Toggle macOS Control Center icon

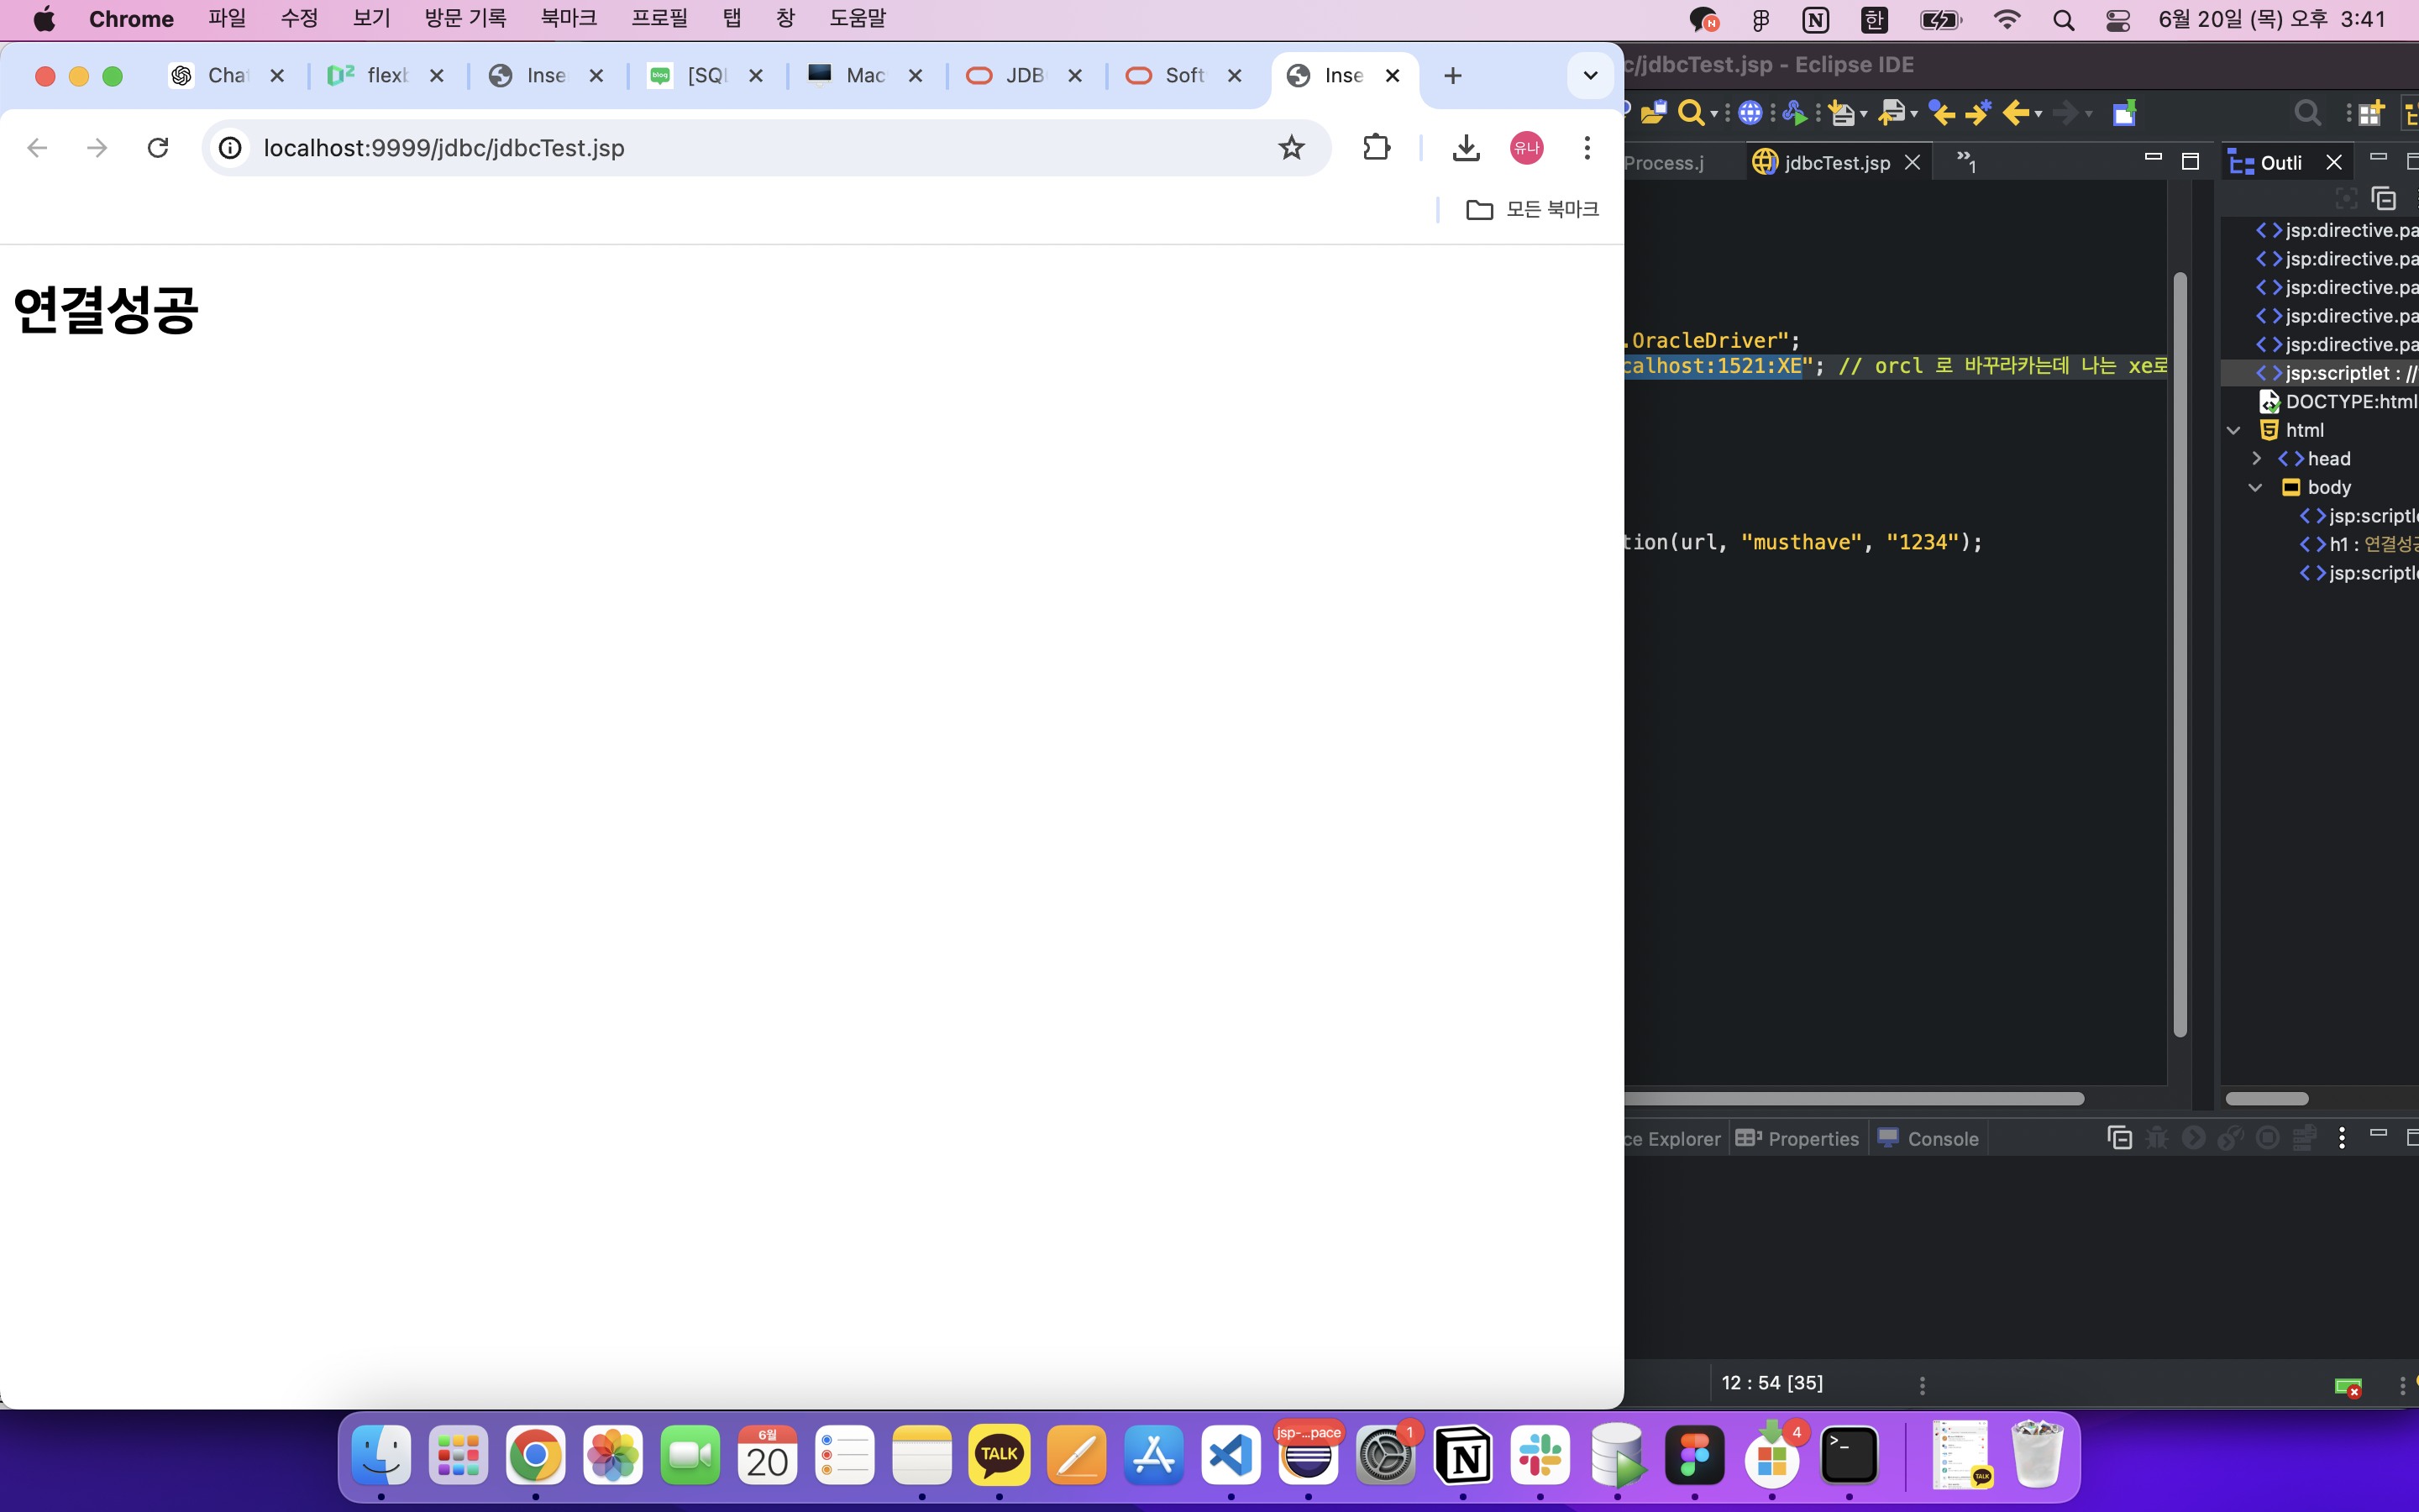(2117, 19)
